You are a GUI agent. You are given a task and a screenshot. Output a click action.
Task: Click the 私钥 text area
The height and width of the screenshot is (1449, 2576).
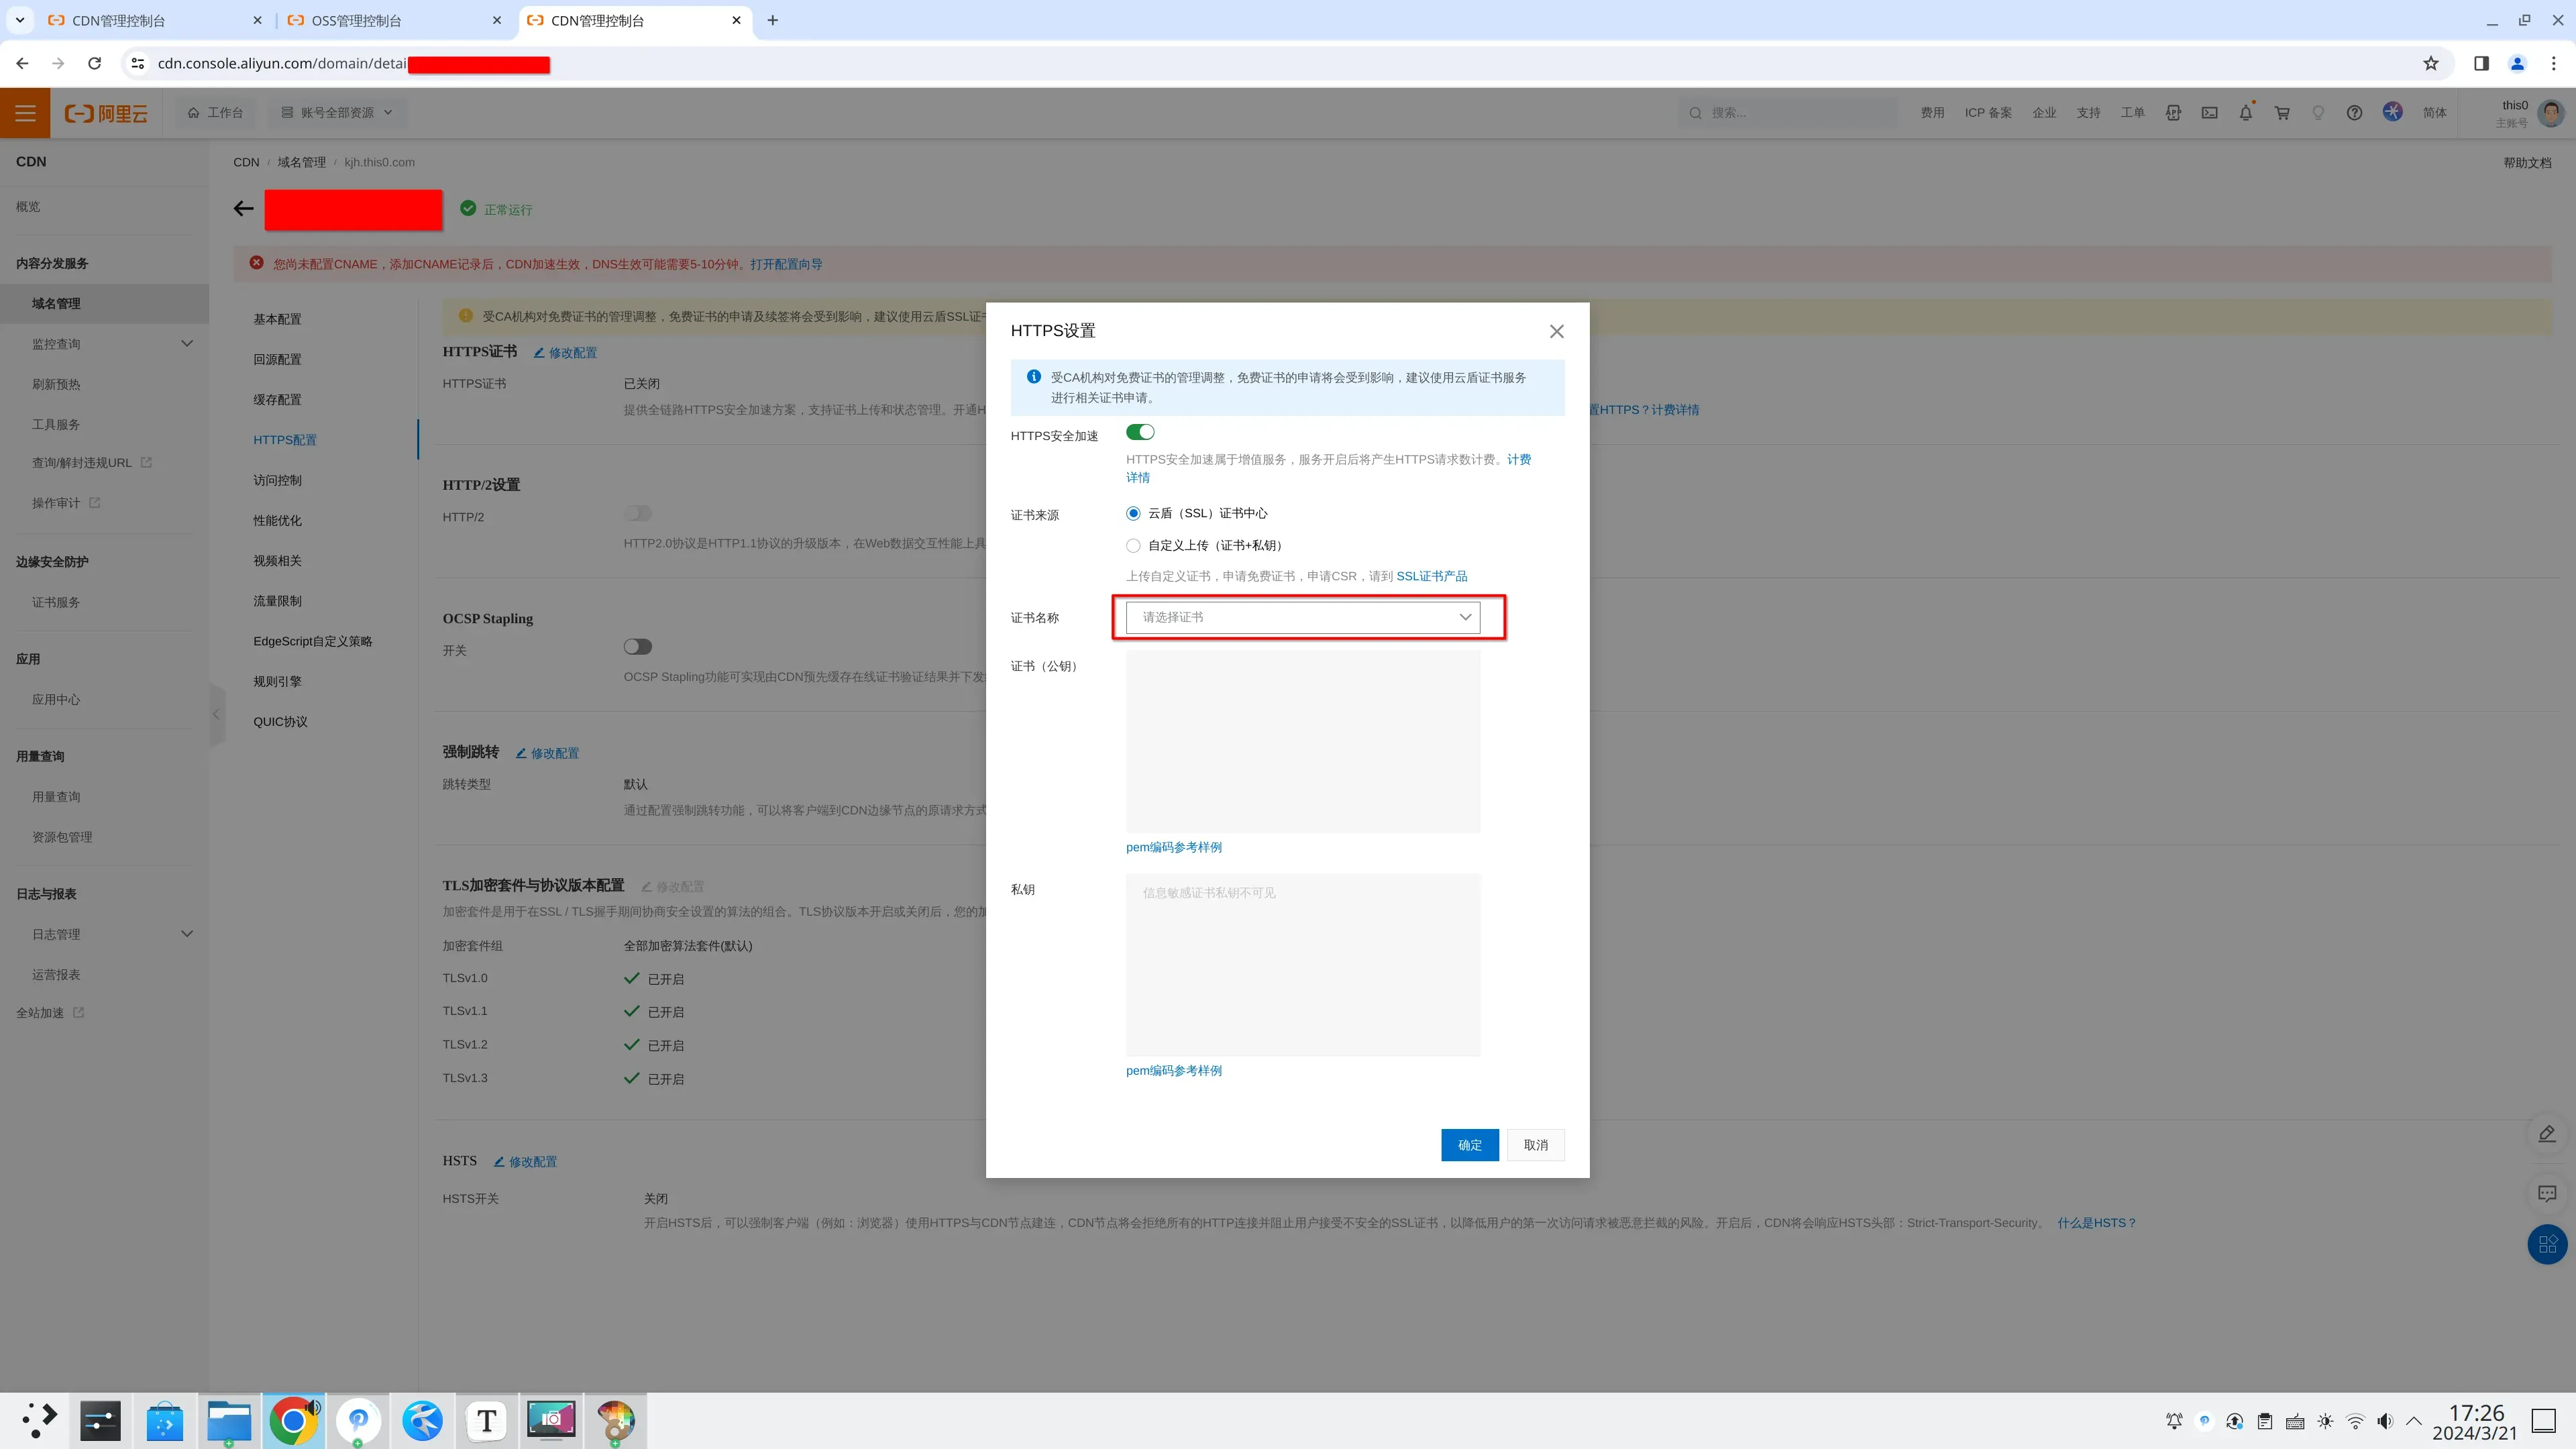(1302, 964)
